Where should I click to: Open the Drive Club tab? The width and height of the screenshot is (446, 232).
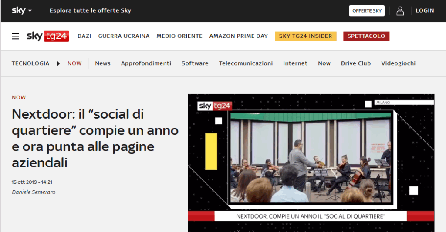pyautogui.click(x=356, y=63)
